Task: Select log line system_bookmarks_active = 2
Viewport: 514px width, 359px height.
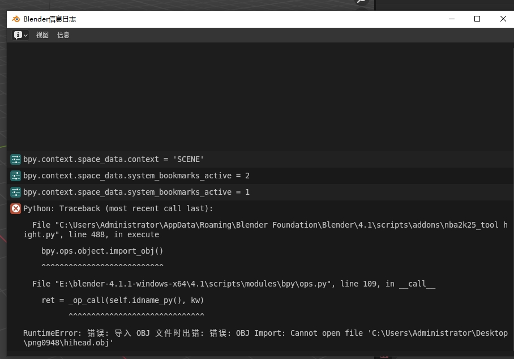Action: (136, 176)
